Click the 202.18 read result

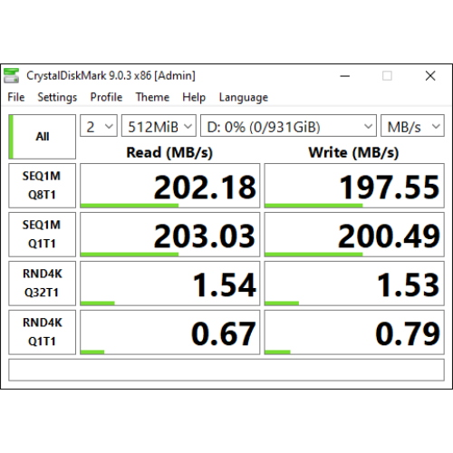(x=169, y=186)
